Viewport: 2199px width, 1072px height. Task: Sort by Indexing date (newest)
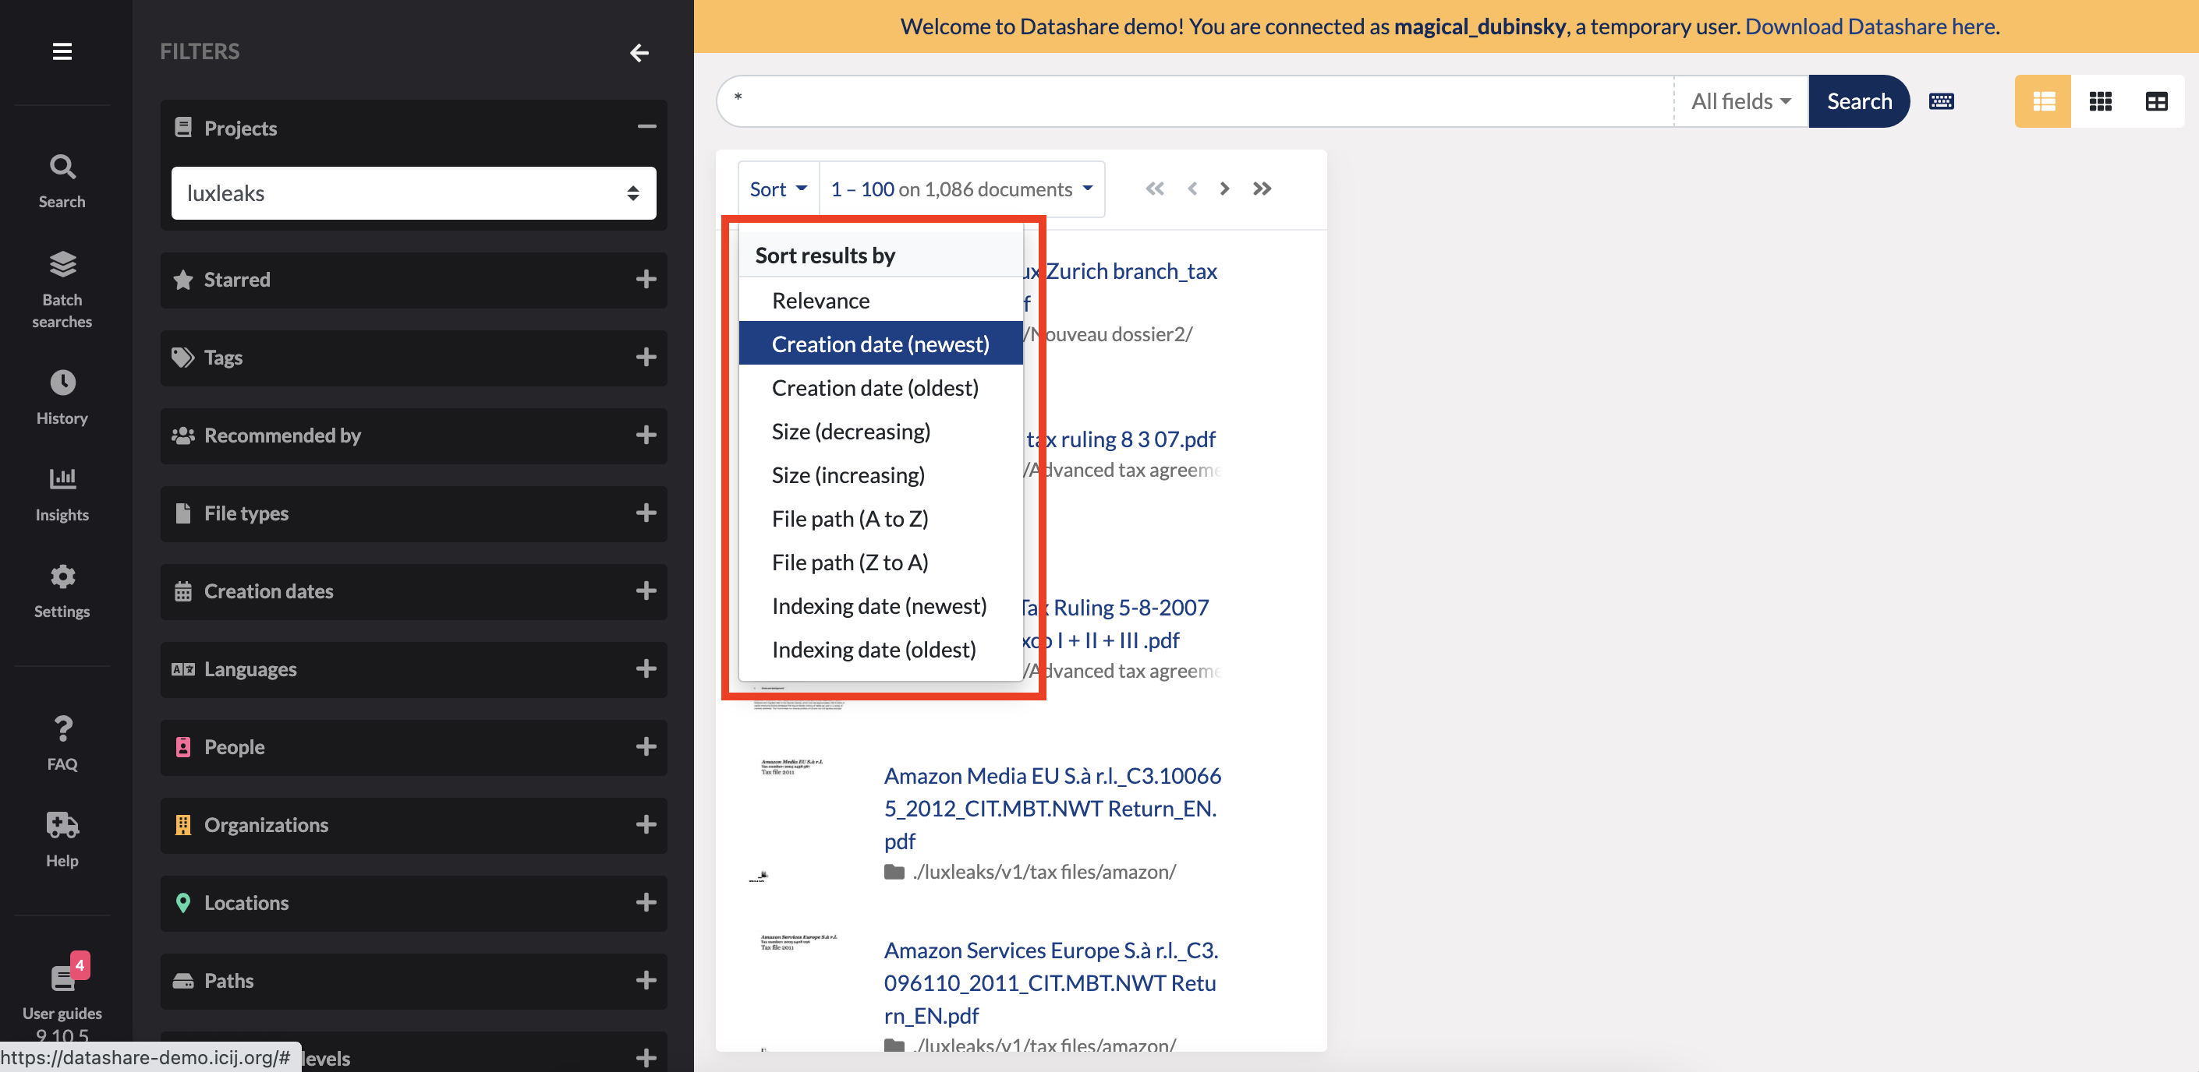880,605
